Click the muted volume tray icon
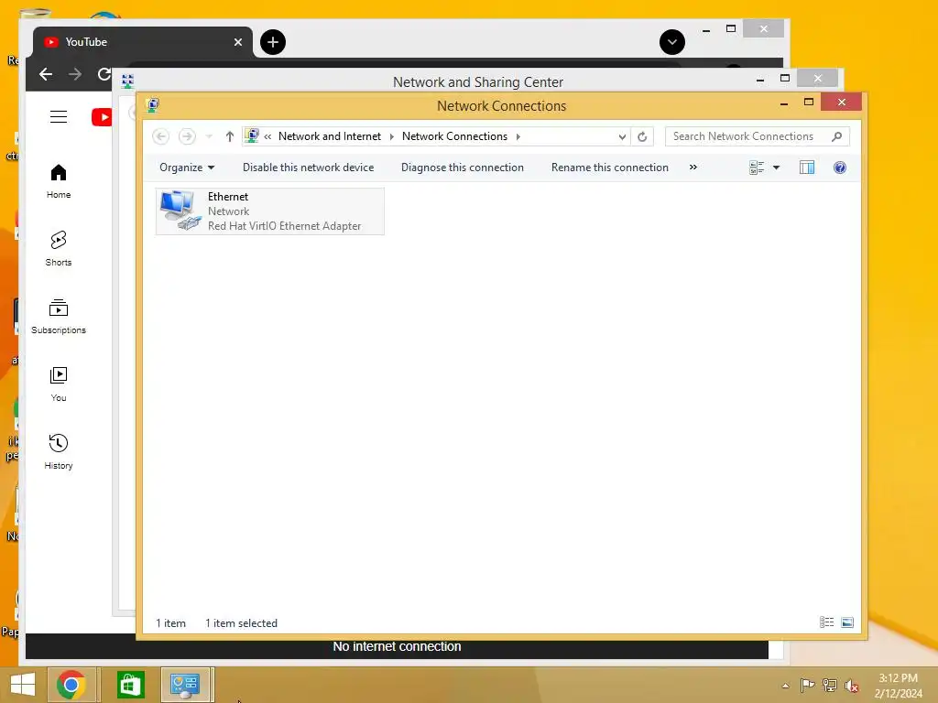 (852, 685)
